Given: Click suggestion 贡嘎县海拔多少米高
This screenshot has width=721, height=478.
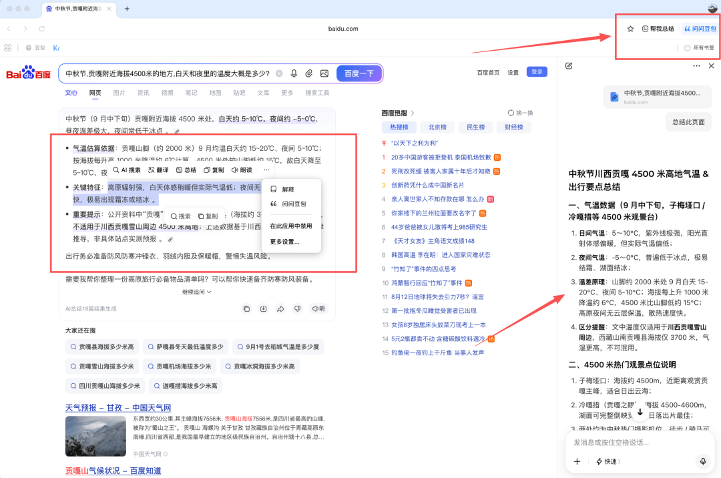Looking at the screenshot, I should coord(102,347).
